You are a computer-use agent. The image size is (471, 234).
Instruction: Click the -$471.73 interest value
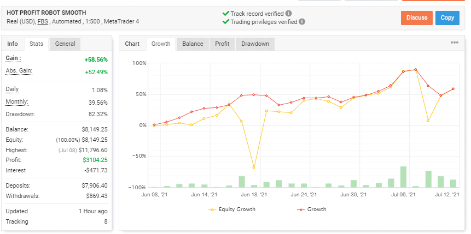click(96, 170)
